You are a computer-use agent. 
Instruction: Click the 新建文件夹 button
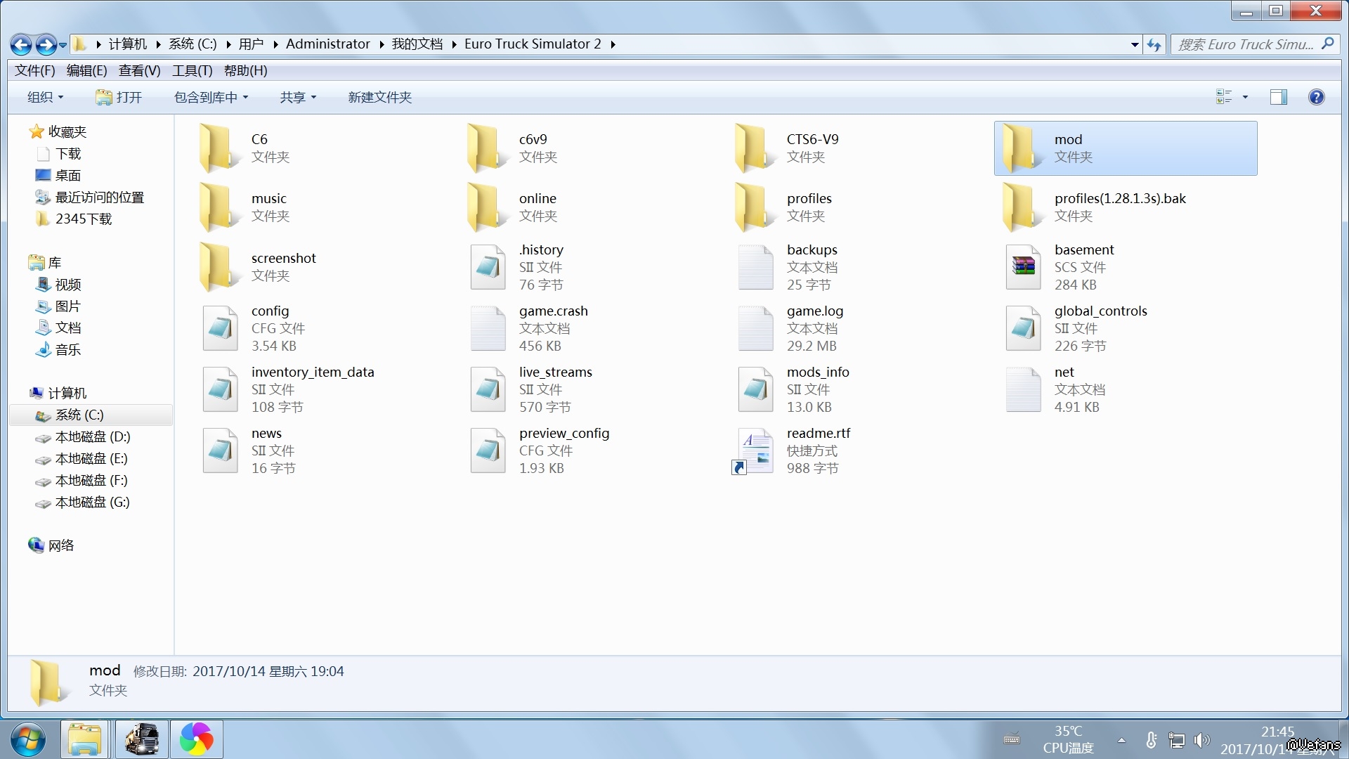[x=379, y=97]
